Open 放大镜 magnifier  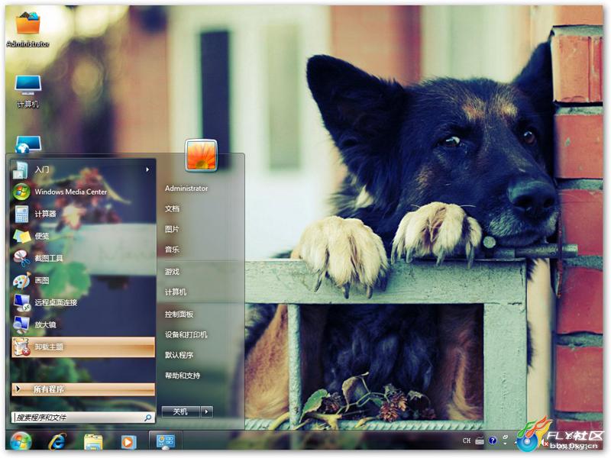pyautogui.click(x=82, y=325)
